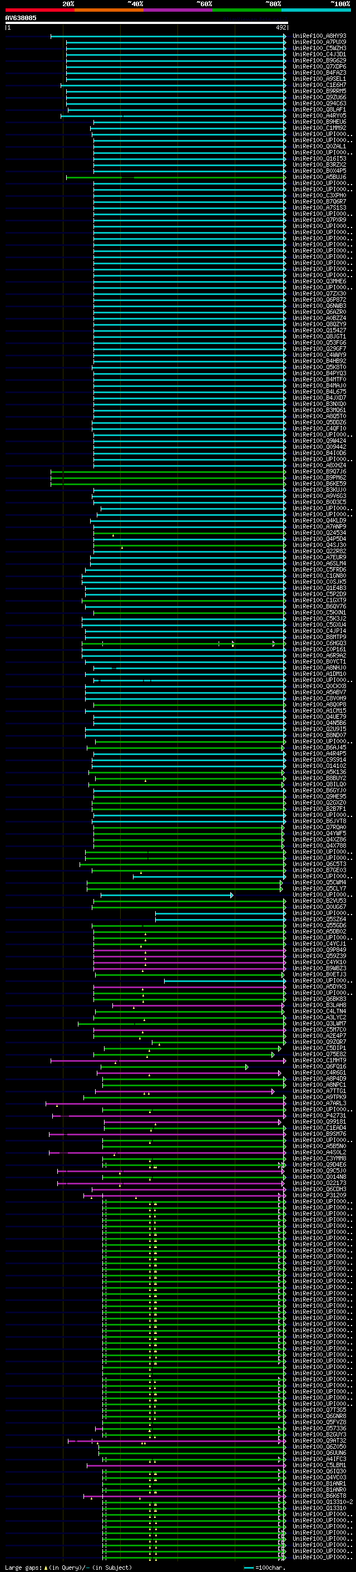Click the UniRef100_B6AJ45 label

tap(319, 748)
